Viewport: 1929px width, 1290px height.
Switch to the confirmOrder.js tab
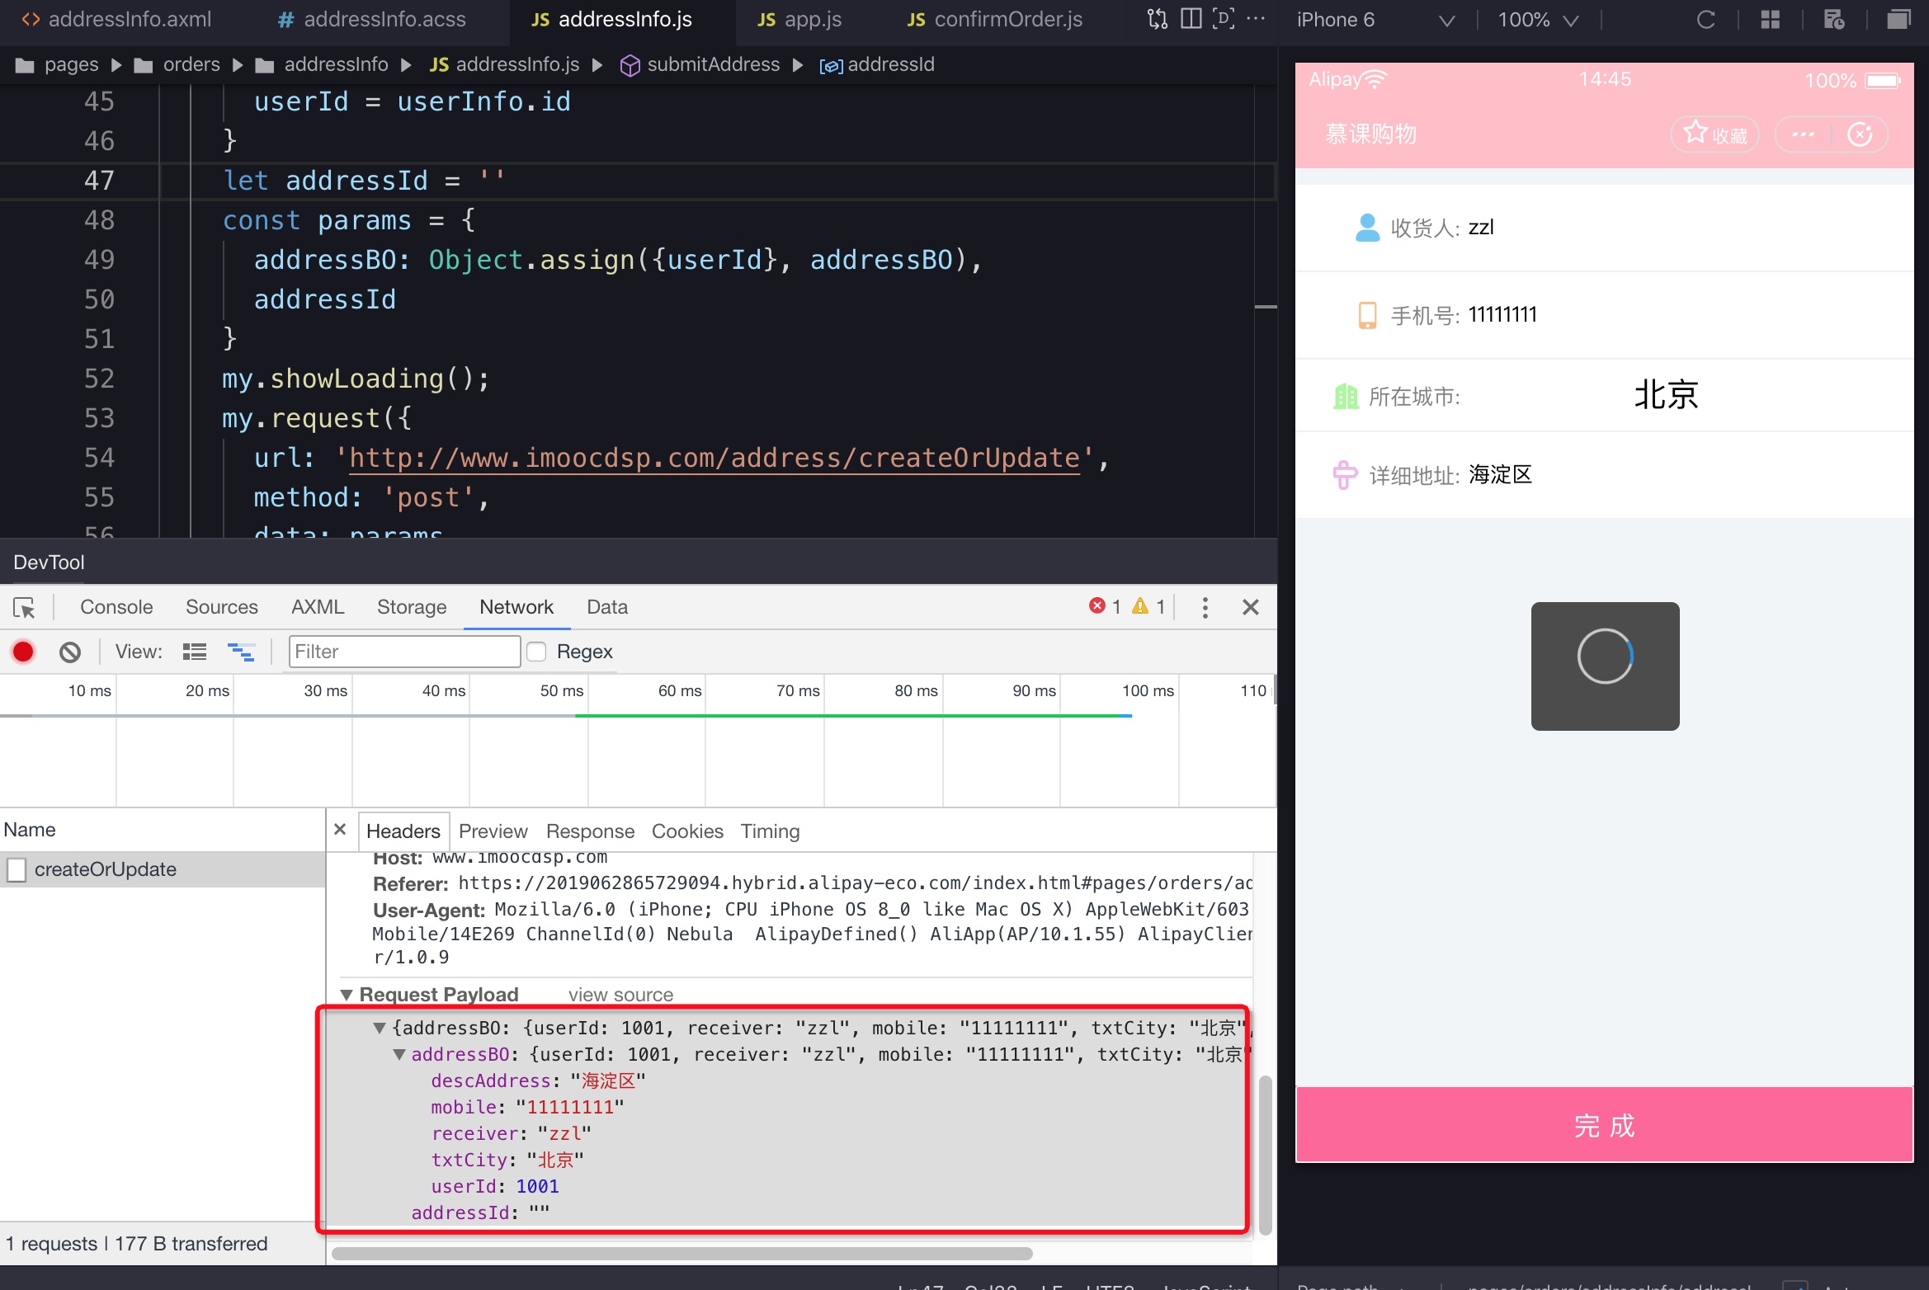point(994,20)
